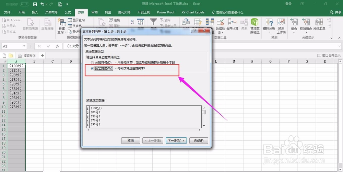The width and height of the screenshot is (343, 172).
Task: Click the Save icon in quick access toolbar
Action: (x=35, y=4)
